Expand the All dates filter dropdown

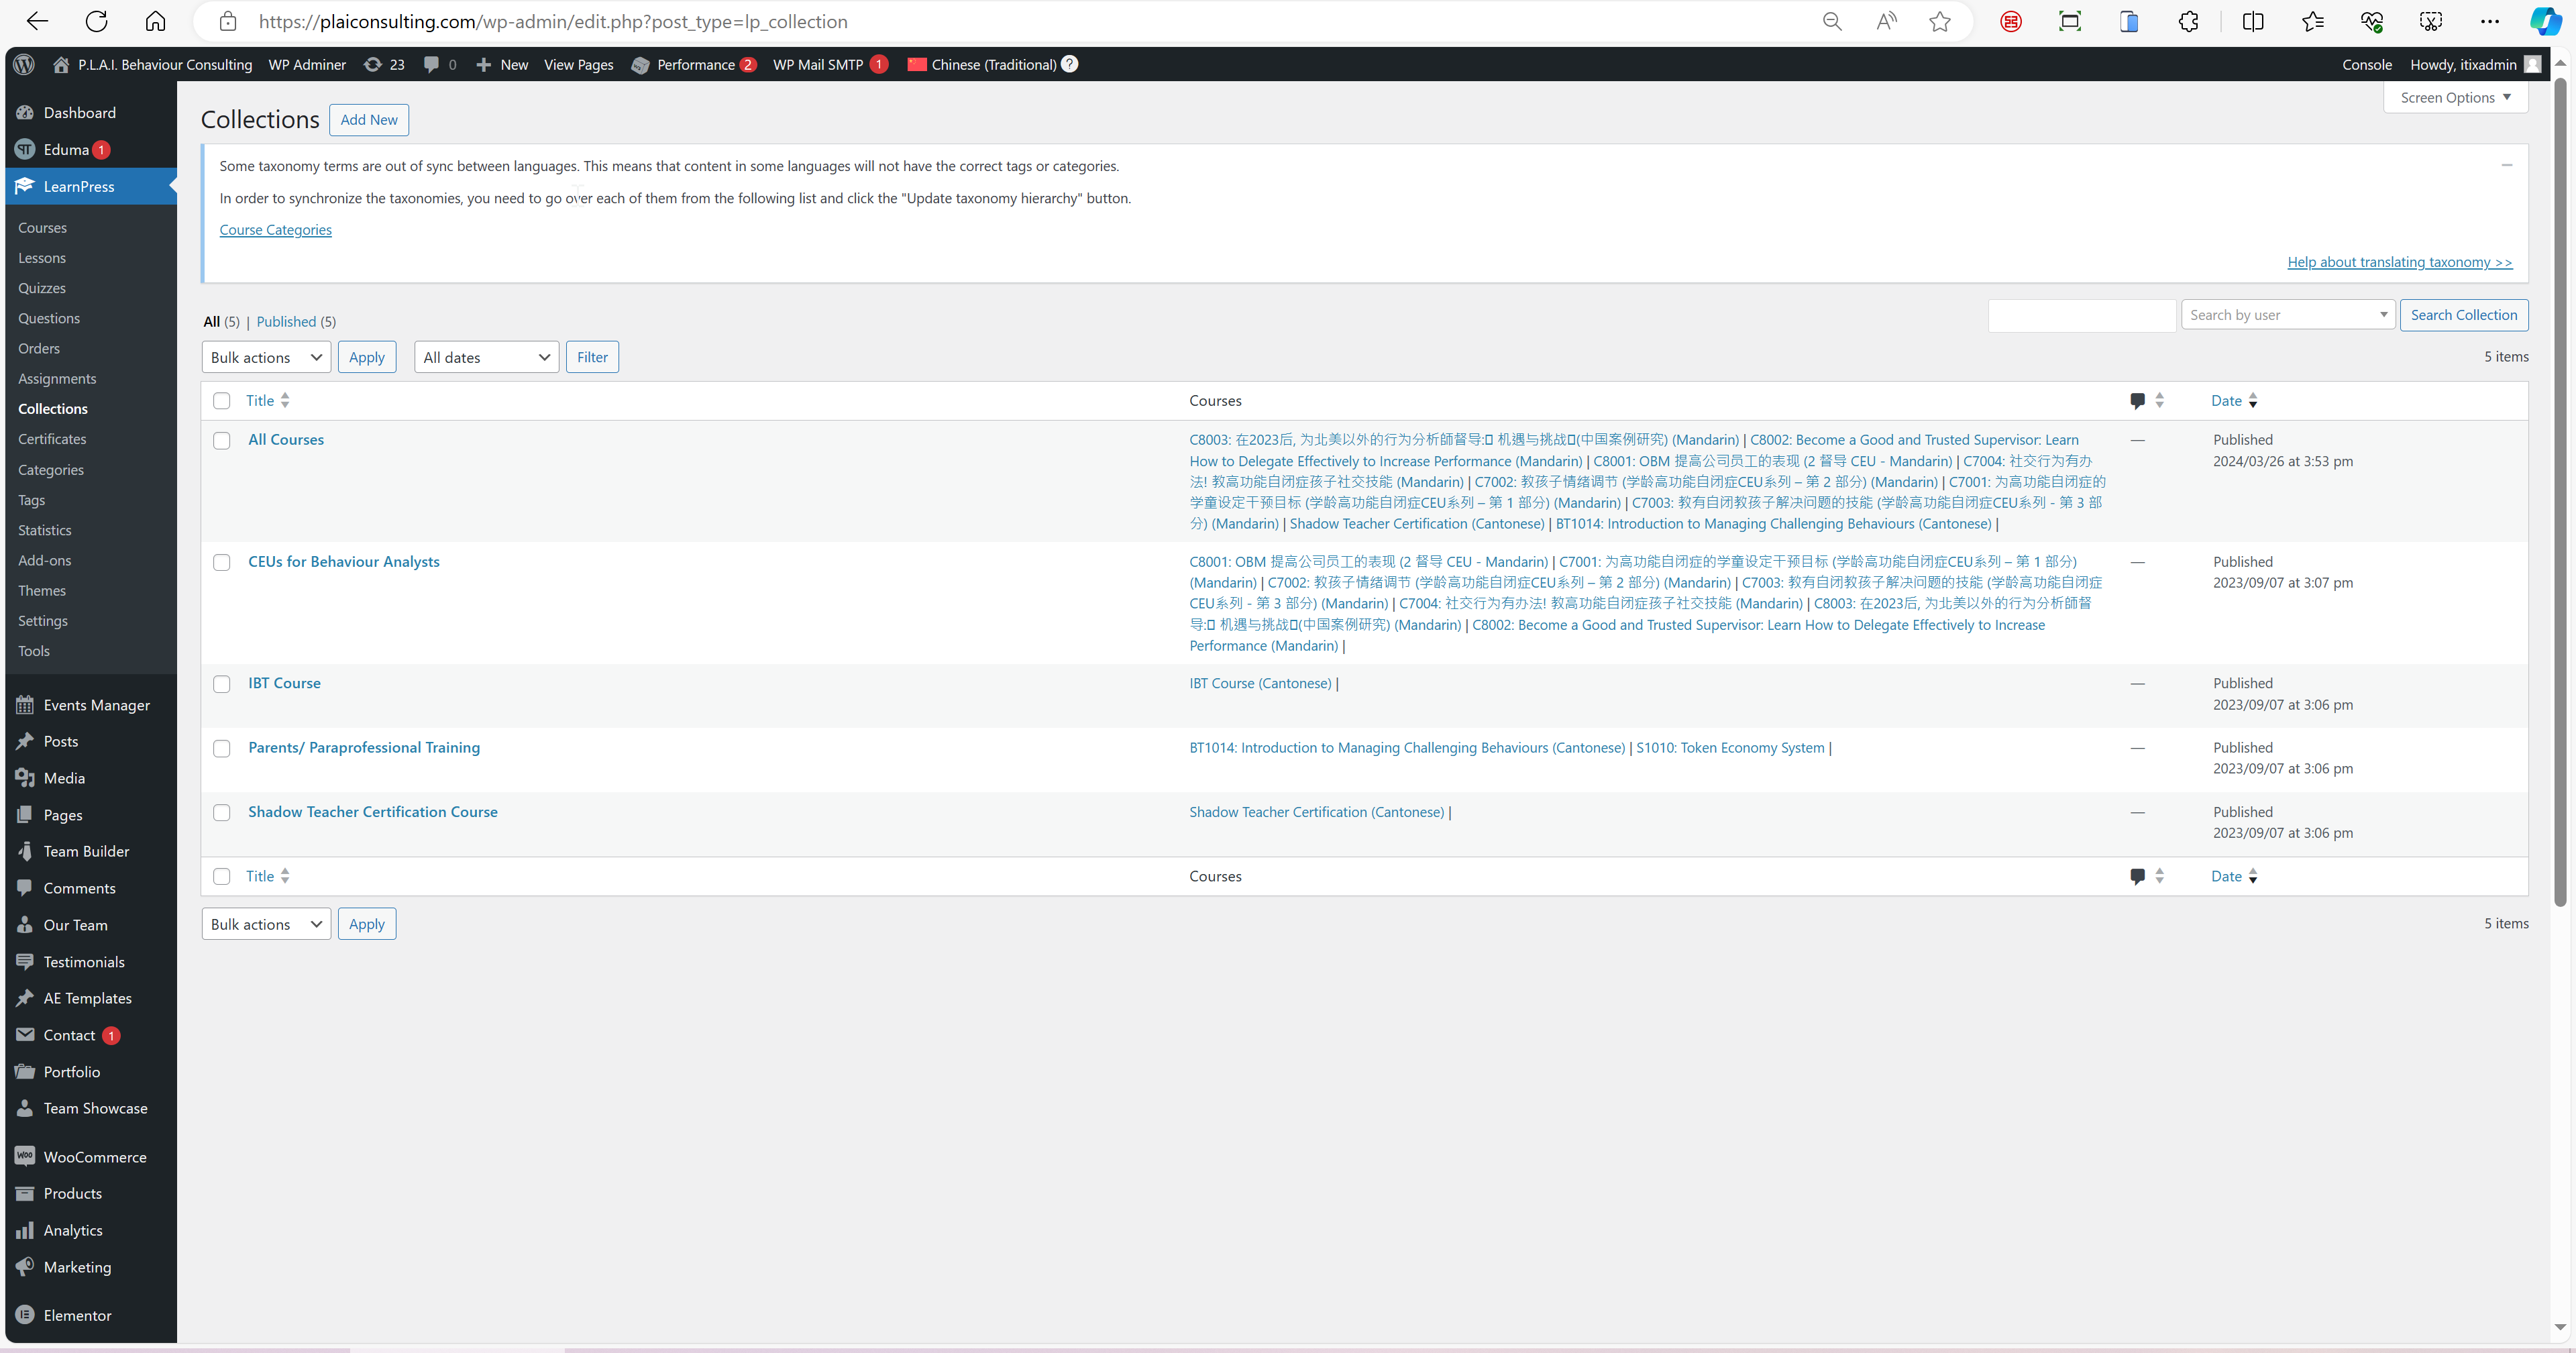click(486, 357)
